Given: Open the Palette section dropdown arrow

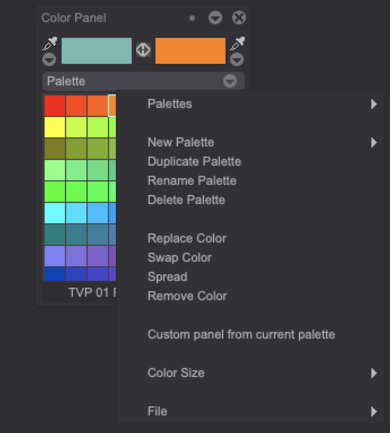Looking at the screenshot, I should 230,81.
